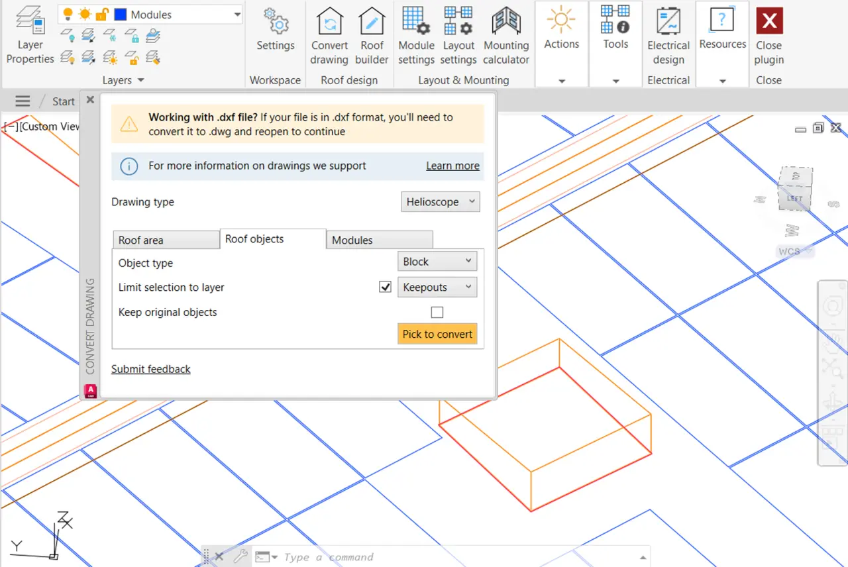
Task: Open the Modules layer dropdown
Action: click(237, 14)
